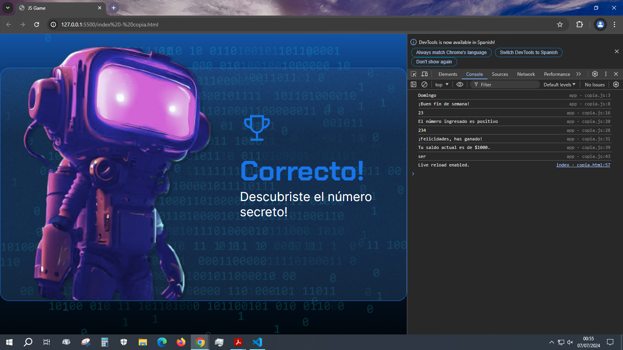Clear the console
623x350 pixels.
click(424, 84)
